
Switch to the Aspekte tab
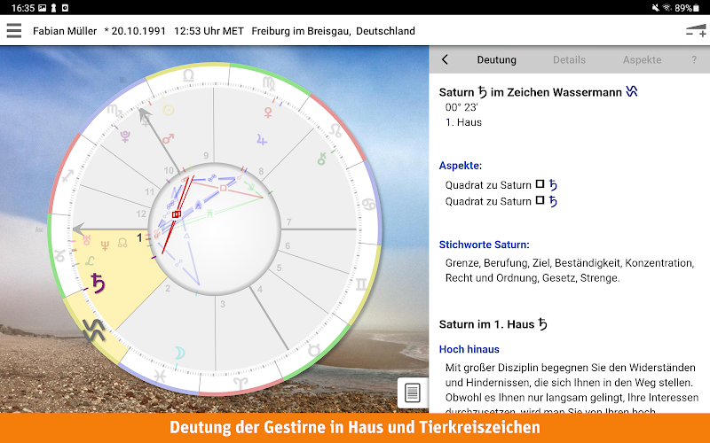642,60
